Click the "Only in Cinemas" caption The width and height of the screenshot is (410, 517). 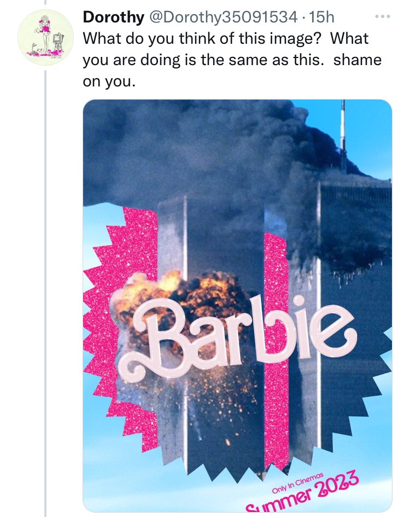point(298,478)
